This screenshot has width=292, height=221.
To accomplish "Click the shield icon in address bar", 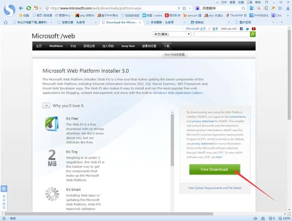I will tap(47, 8).
